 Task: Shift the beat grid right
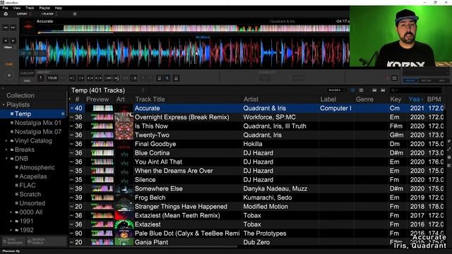(x=81, y=78)
